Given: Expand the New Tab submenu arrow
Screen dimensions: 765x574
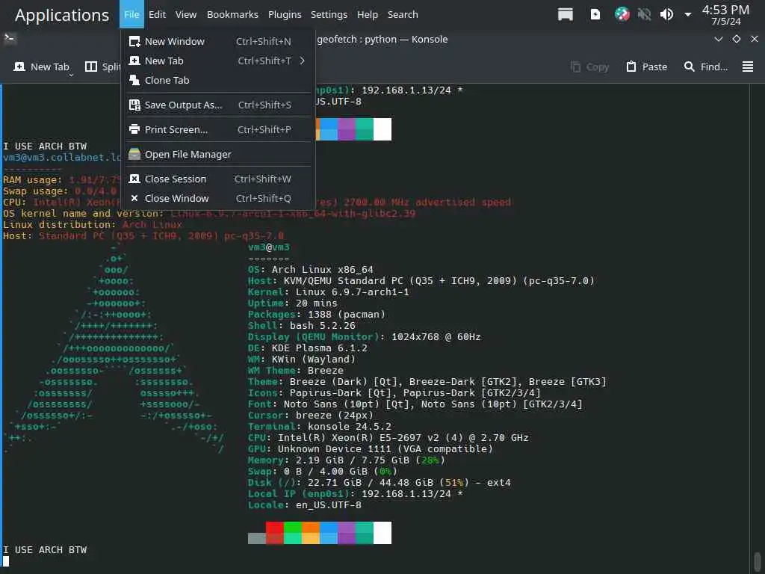Looking at the screenshot, I should pyautogui.click(x=303, y=61).
